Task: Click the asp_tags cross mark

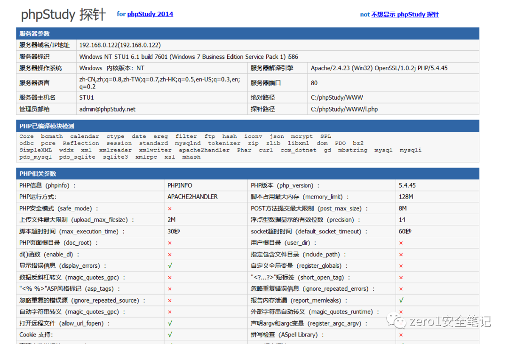Action: (x=170, y=289)
